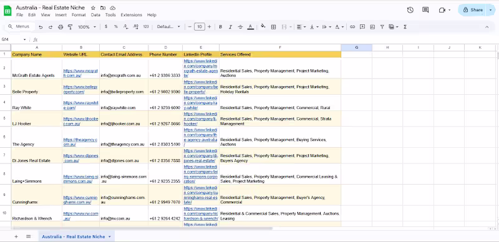Format as currency with the dollar icon
499x242 pixels.
(106, 27)
